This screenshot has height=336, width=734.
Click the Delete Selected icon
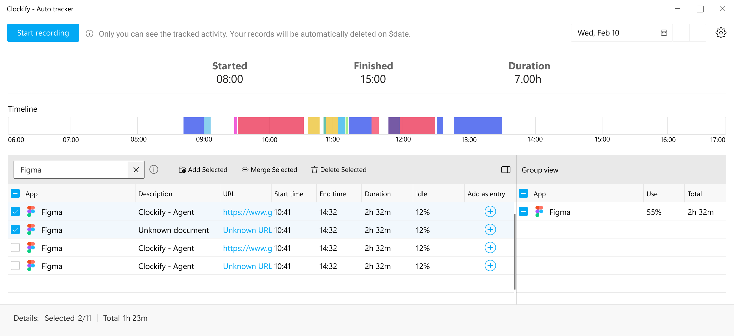pos(313,169)
